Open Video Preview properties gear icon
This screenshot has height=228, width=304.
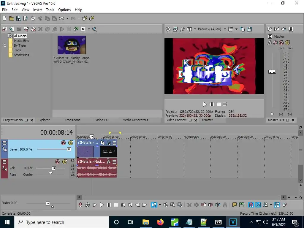click(x=168, y=29)
